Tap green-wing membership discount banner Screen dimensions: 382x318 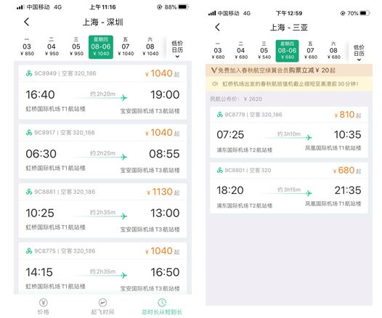289,70
